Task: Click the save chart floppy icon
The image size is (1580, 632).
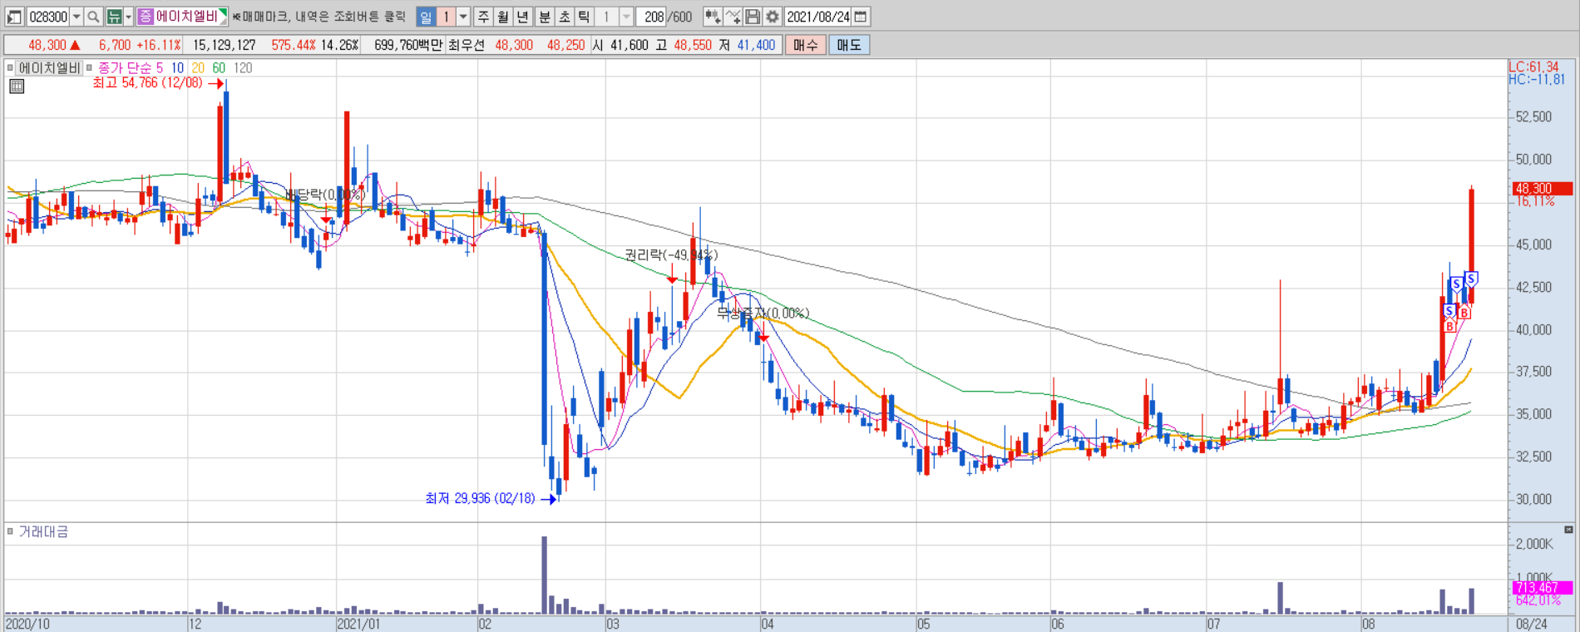Action: [x=753, y=17]
